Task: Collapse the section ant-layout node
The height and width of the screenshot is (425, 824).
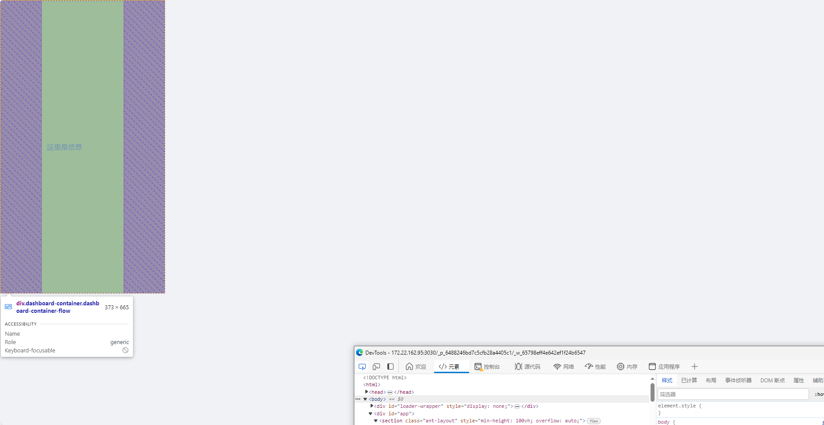Action: point(375,421)
